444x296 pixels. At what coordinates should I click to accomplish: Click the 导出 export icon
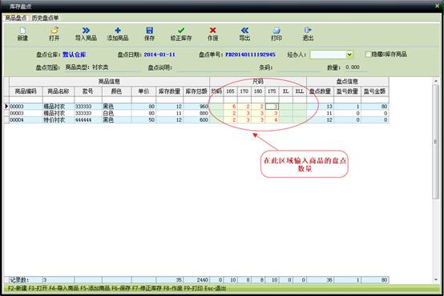click(244, 30)
